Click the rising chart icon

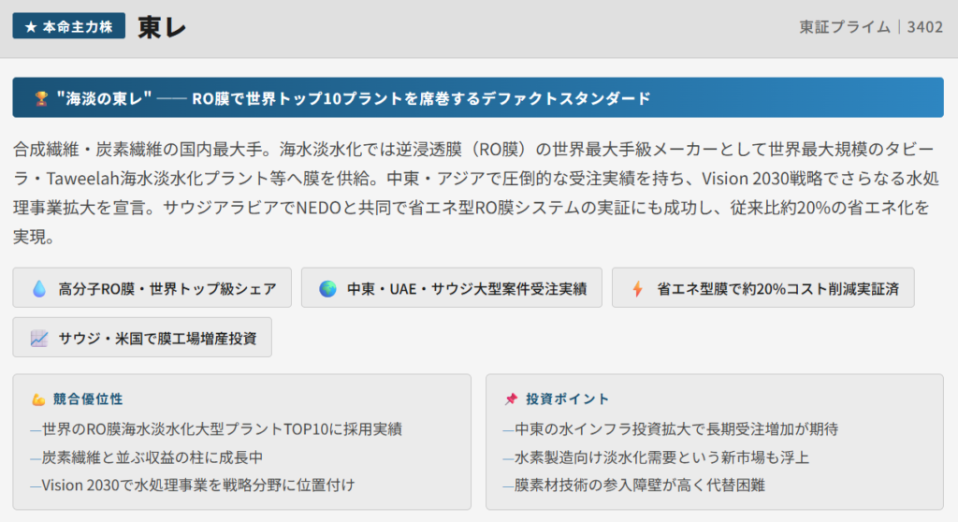point(38,338)
